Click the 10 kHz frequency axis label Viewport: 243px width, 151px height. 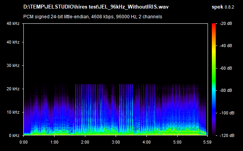click(x=13, y=112)
